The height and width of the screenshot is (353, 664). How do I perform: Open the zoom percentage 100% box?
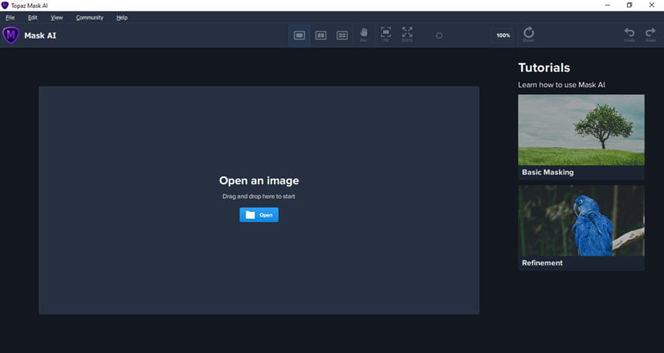click(503, 35)
